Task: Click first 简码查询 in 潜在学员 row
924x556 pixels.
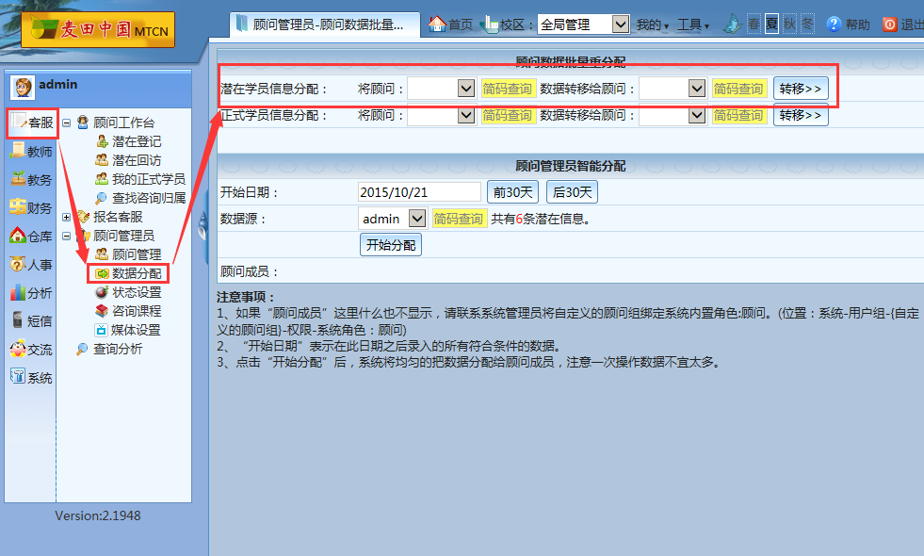Action: [x=508, y=89]
